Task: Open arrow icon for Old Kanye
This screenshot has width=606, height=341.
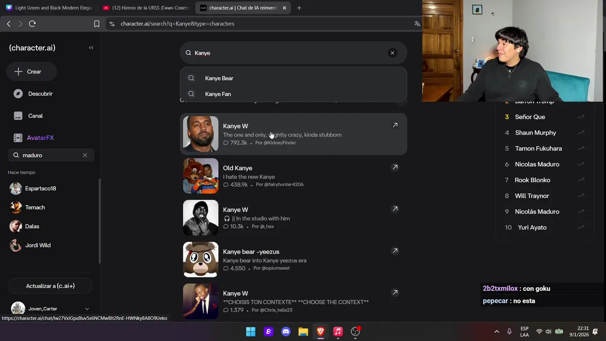Action: (x=395, y=167)
